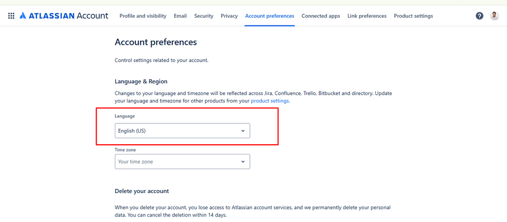Select the Privacy tab
507x222 pixels.
point(229,16)
